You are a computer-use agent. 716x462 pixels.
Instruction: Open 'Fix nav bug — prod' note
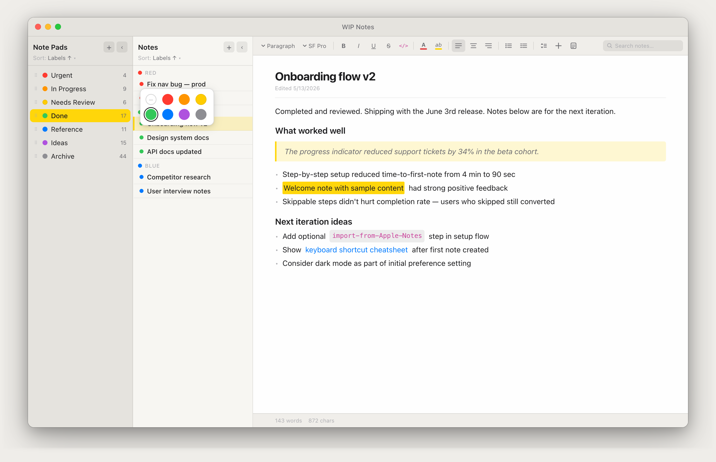[x=193, y=84]
